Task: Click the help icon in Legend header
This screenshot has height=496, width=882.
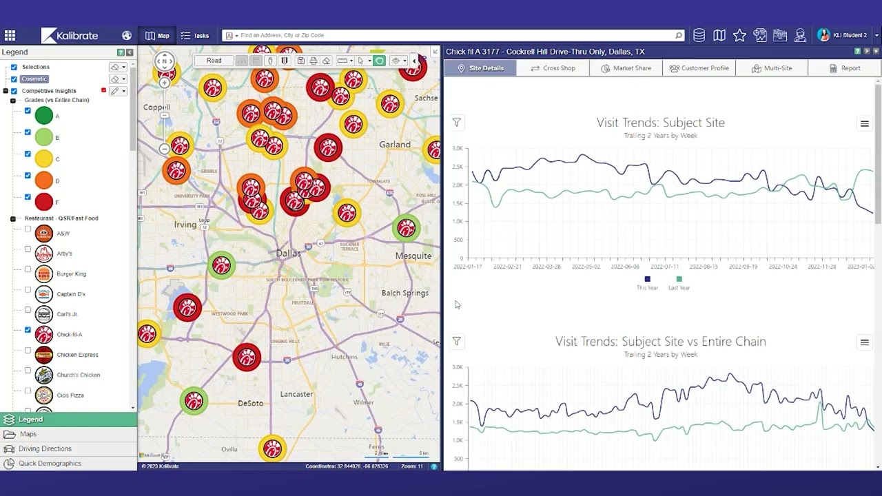Action: click(121, 52)
